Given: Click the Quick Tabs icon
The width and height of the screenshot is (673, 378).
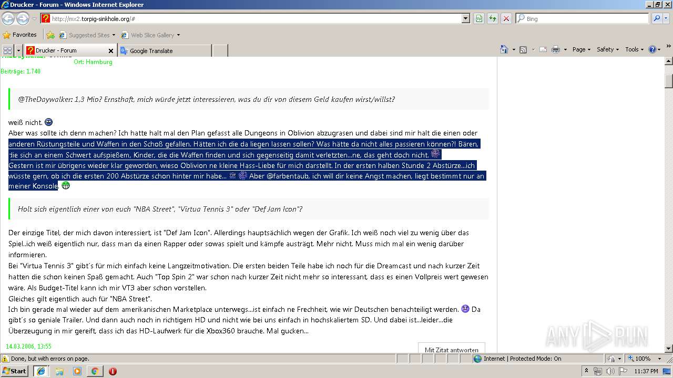Looking at the screenshot, I should (7, 50).
